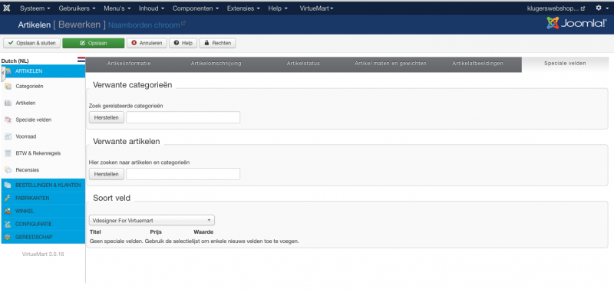Switch to the Artikelomschrijving tab

216,64
